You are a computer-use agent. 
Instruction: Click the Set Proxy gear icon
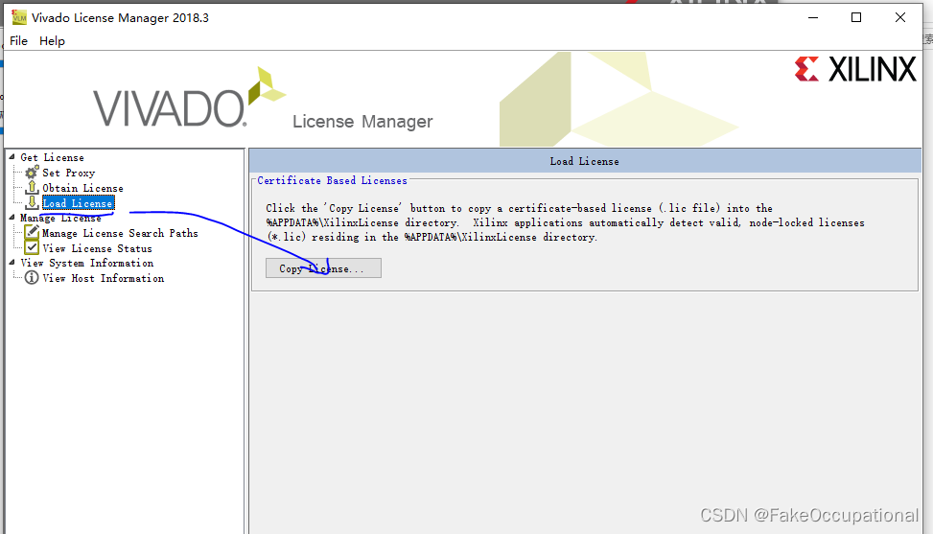tap(32, 173)
